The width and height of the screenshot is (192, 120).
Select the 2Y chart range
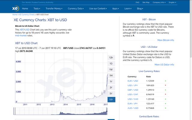click(x=111, y=88)
